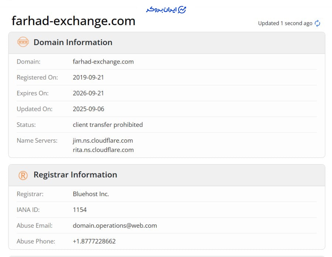This screenshot has width=332, height=257.
Task: Click the Domain Information section header
Action: [x=73, y=42]
